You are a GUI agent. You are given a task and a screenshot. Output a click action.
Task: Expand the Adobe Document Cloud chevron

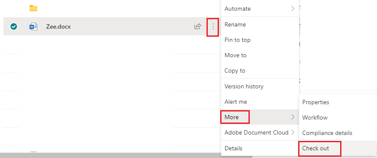pyautogui.click(x=293, y=132)
